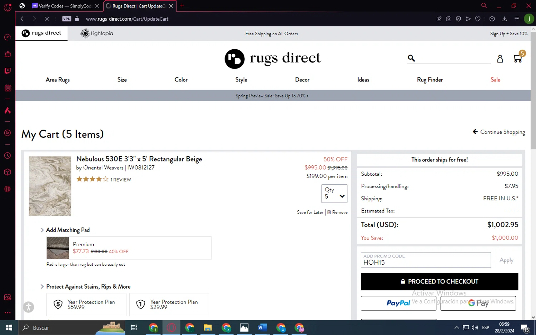The image size is (536, 335).
Task: Open File Explorer from the taskbar
Action: click(x=208, y=327)
